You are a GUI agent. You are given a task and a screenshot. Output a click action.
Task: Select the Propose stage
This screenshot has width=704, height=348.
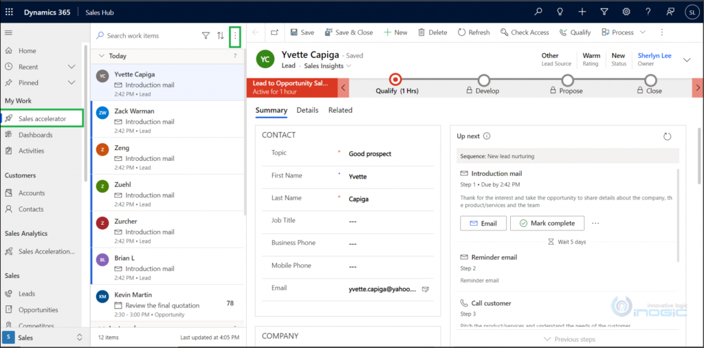[x=567, y=80]
